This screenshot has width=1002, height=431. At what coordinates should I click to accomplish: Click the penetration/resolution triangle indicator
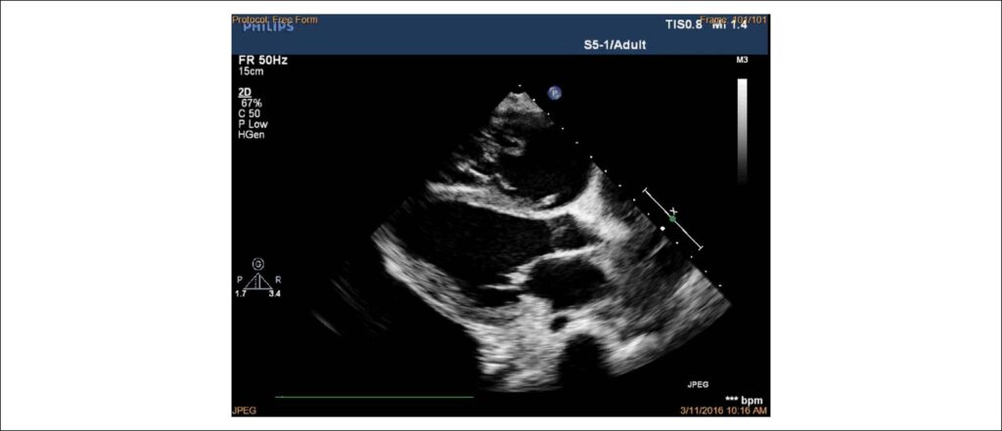pyautogui.click(x=257, y=281)
